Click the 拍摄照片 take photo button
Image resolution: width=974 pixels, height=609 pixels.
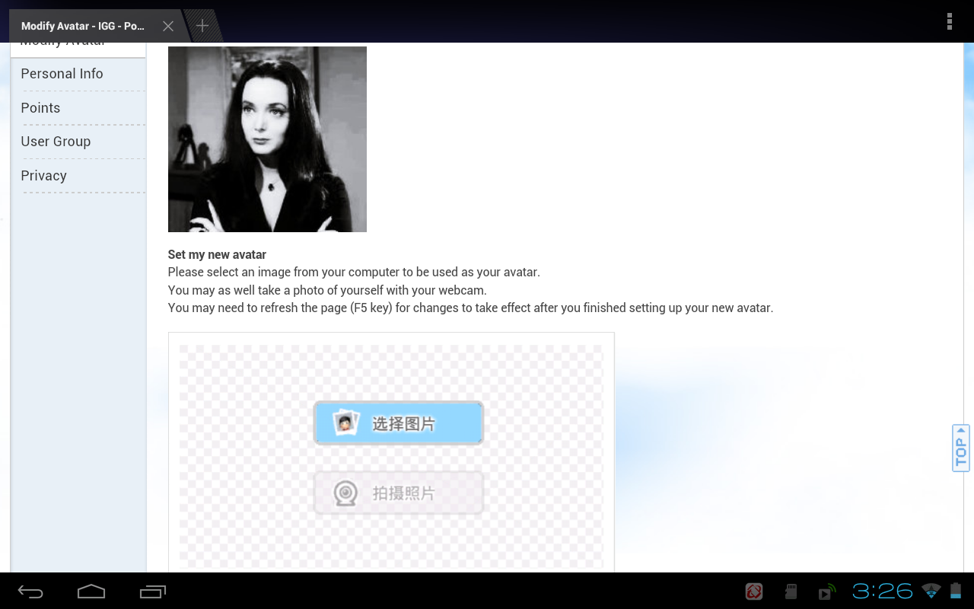tap(399, 493)
